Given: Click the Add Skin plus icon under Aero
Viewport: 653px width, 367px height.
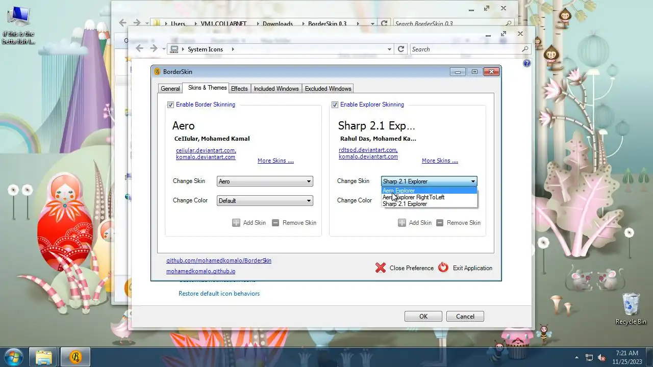Looking at the screenshot, I should [x=236, y=223].
